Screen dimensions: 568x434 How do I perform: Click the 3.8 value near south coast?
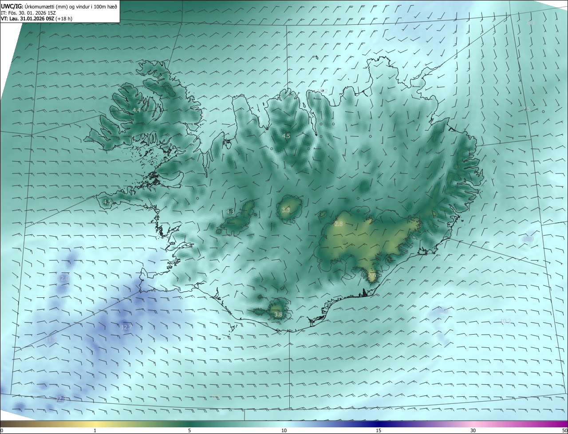(x=278, y=314)
